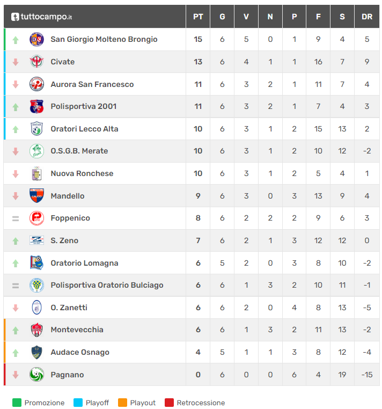Screen dimensions: 382x409
Task: Open Aurora San Francesco team link
Action: coord(92,84)
